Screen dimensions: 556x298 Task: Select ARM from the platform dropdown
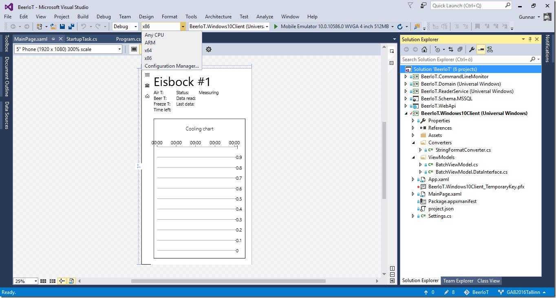point(150,43)
